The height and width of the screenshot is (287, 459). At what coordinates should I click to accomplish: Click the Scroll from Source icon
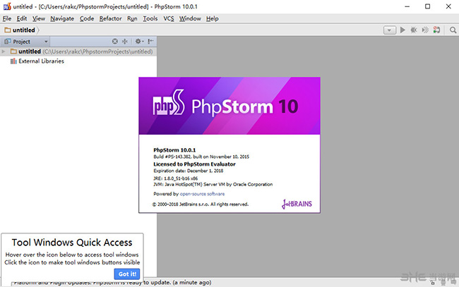(114, 42)
